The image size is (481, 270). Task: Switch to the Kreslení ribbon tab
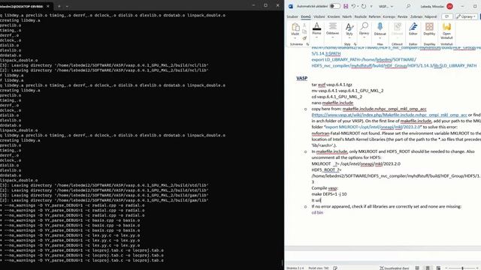334,16
